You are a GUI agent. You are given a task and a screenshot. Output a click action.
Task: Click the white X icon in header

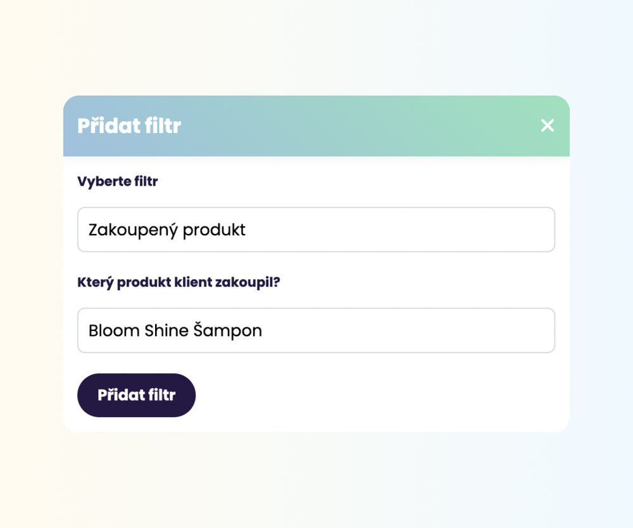point(548,126)
